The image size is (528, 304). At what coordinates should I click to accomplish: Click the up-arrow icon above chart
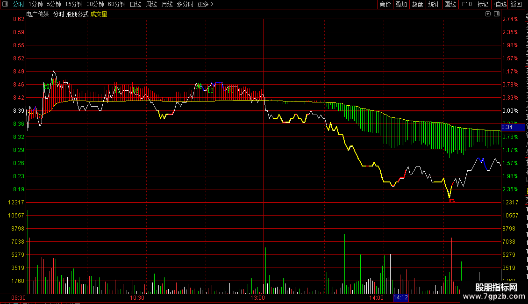pyautogui.click(x=488, y=14)
